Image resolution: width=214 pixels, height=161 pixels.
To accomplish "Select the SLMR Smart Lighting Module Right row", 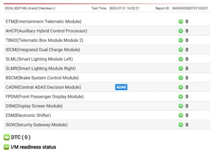I will point(107,68).
